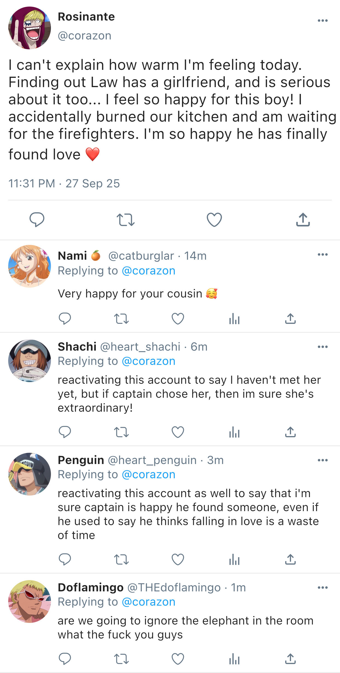This screenshot has height=673, width=340.
Task: Open more options on Penguin's reply
Action: (322, 460)
